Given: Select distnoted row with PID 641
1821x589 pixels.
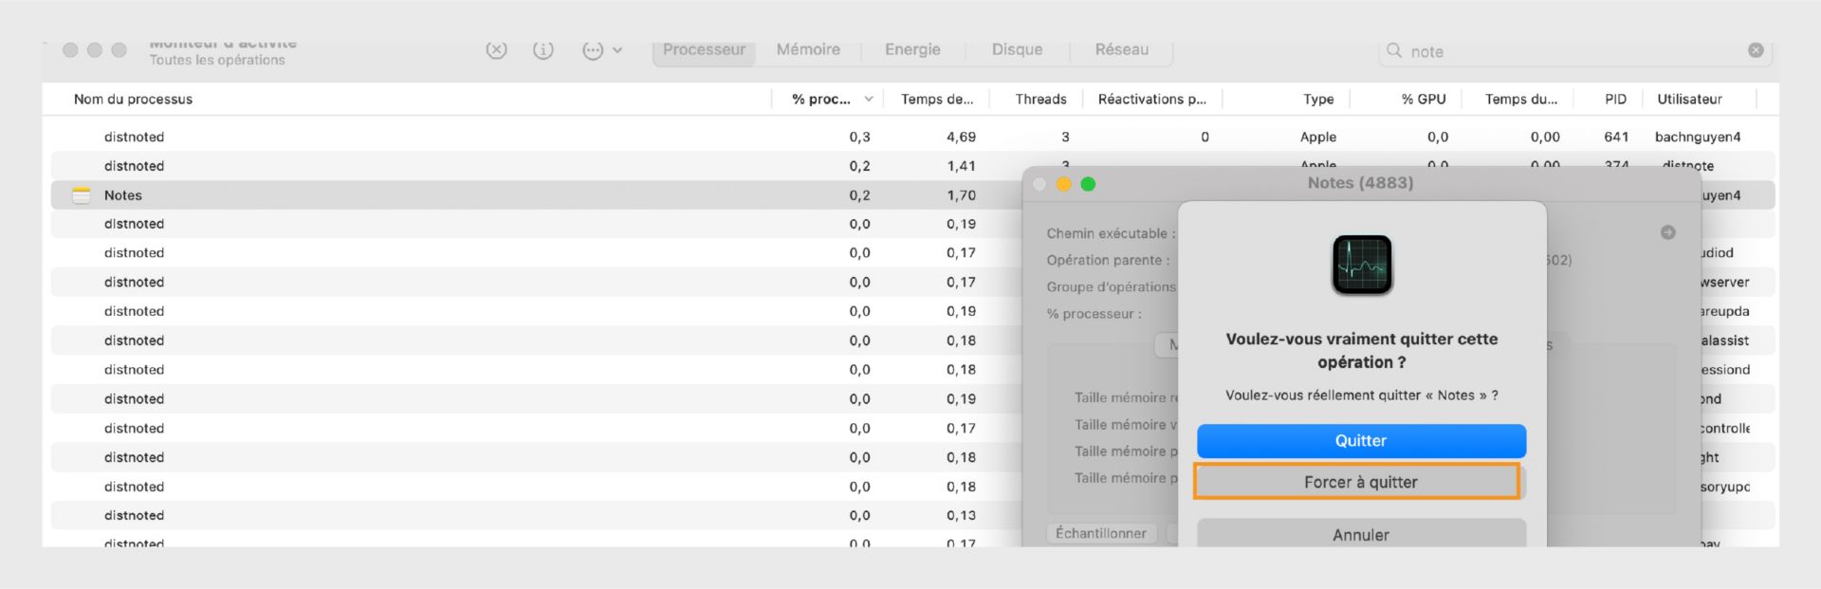Looking at the screenshot, I should pos(912,137).
